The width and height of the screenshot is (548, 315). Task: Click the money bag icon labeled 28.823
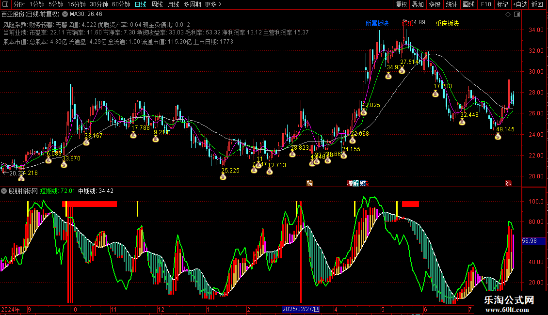(x=292, y=154)
